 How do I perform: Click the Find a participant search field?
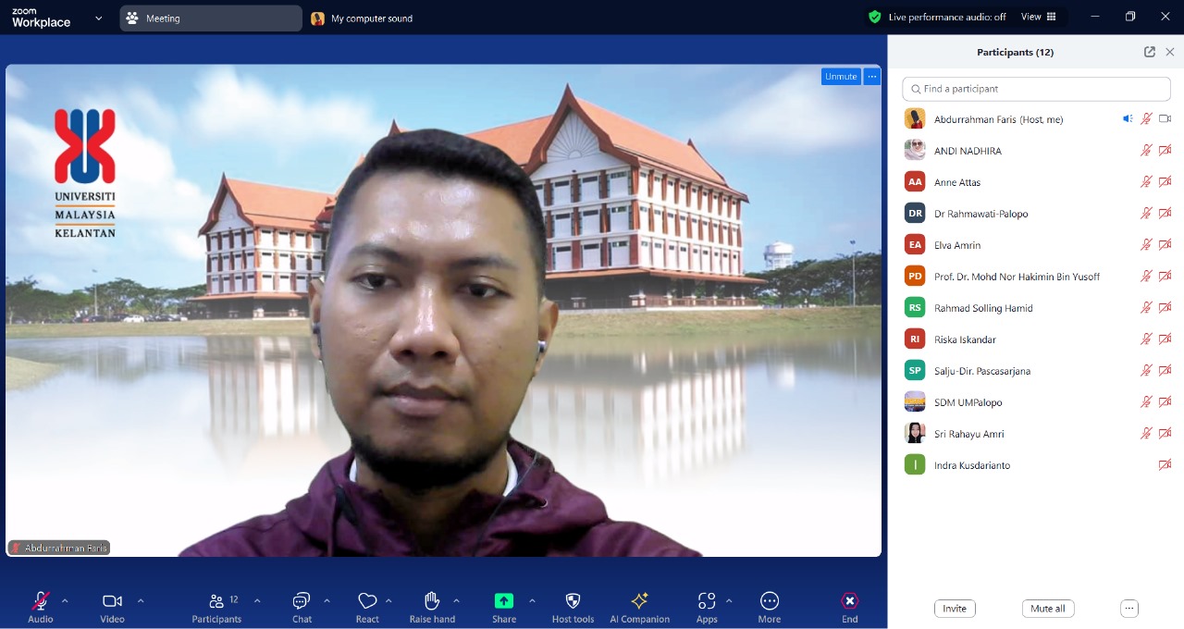[1036, 89]
